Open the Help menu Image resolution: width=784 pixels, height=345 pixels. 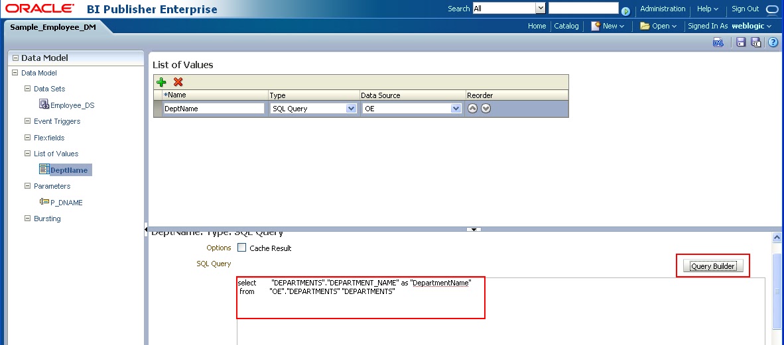pos(707,9)
